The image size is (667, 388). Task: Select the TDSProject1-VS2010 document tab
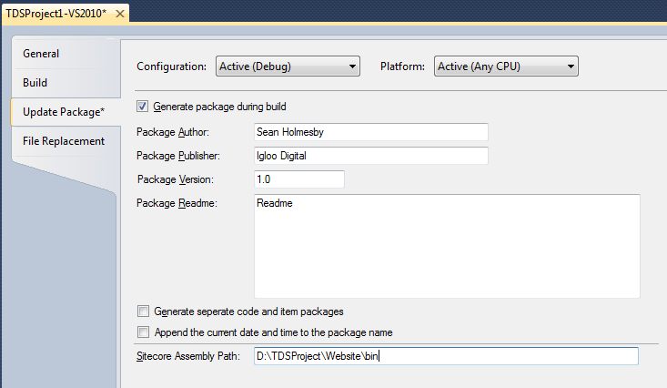coord(56,14)
